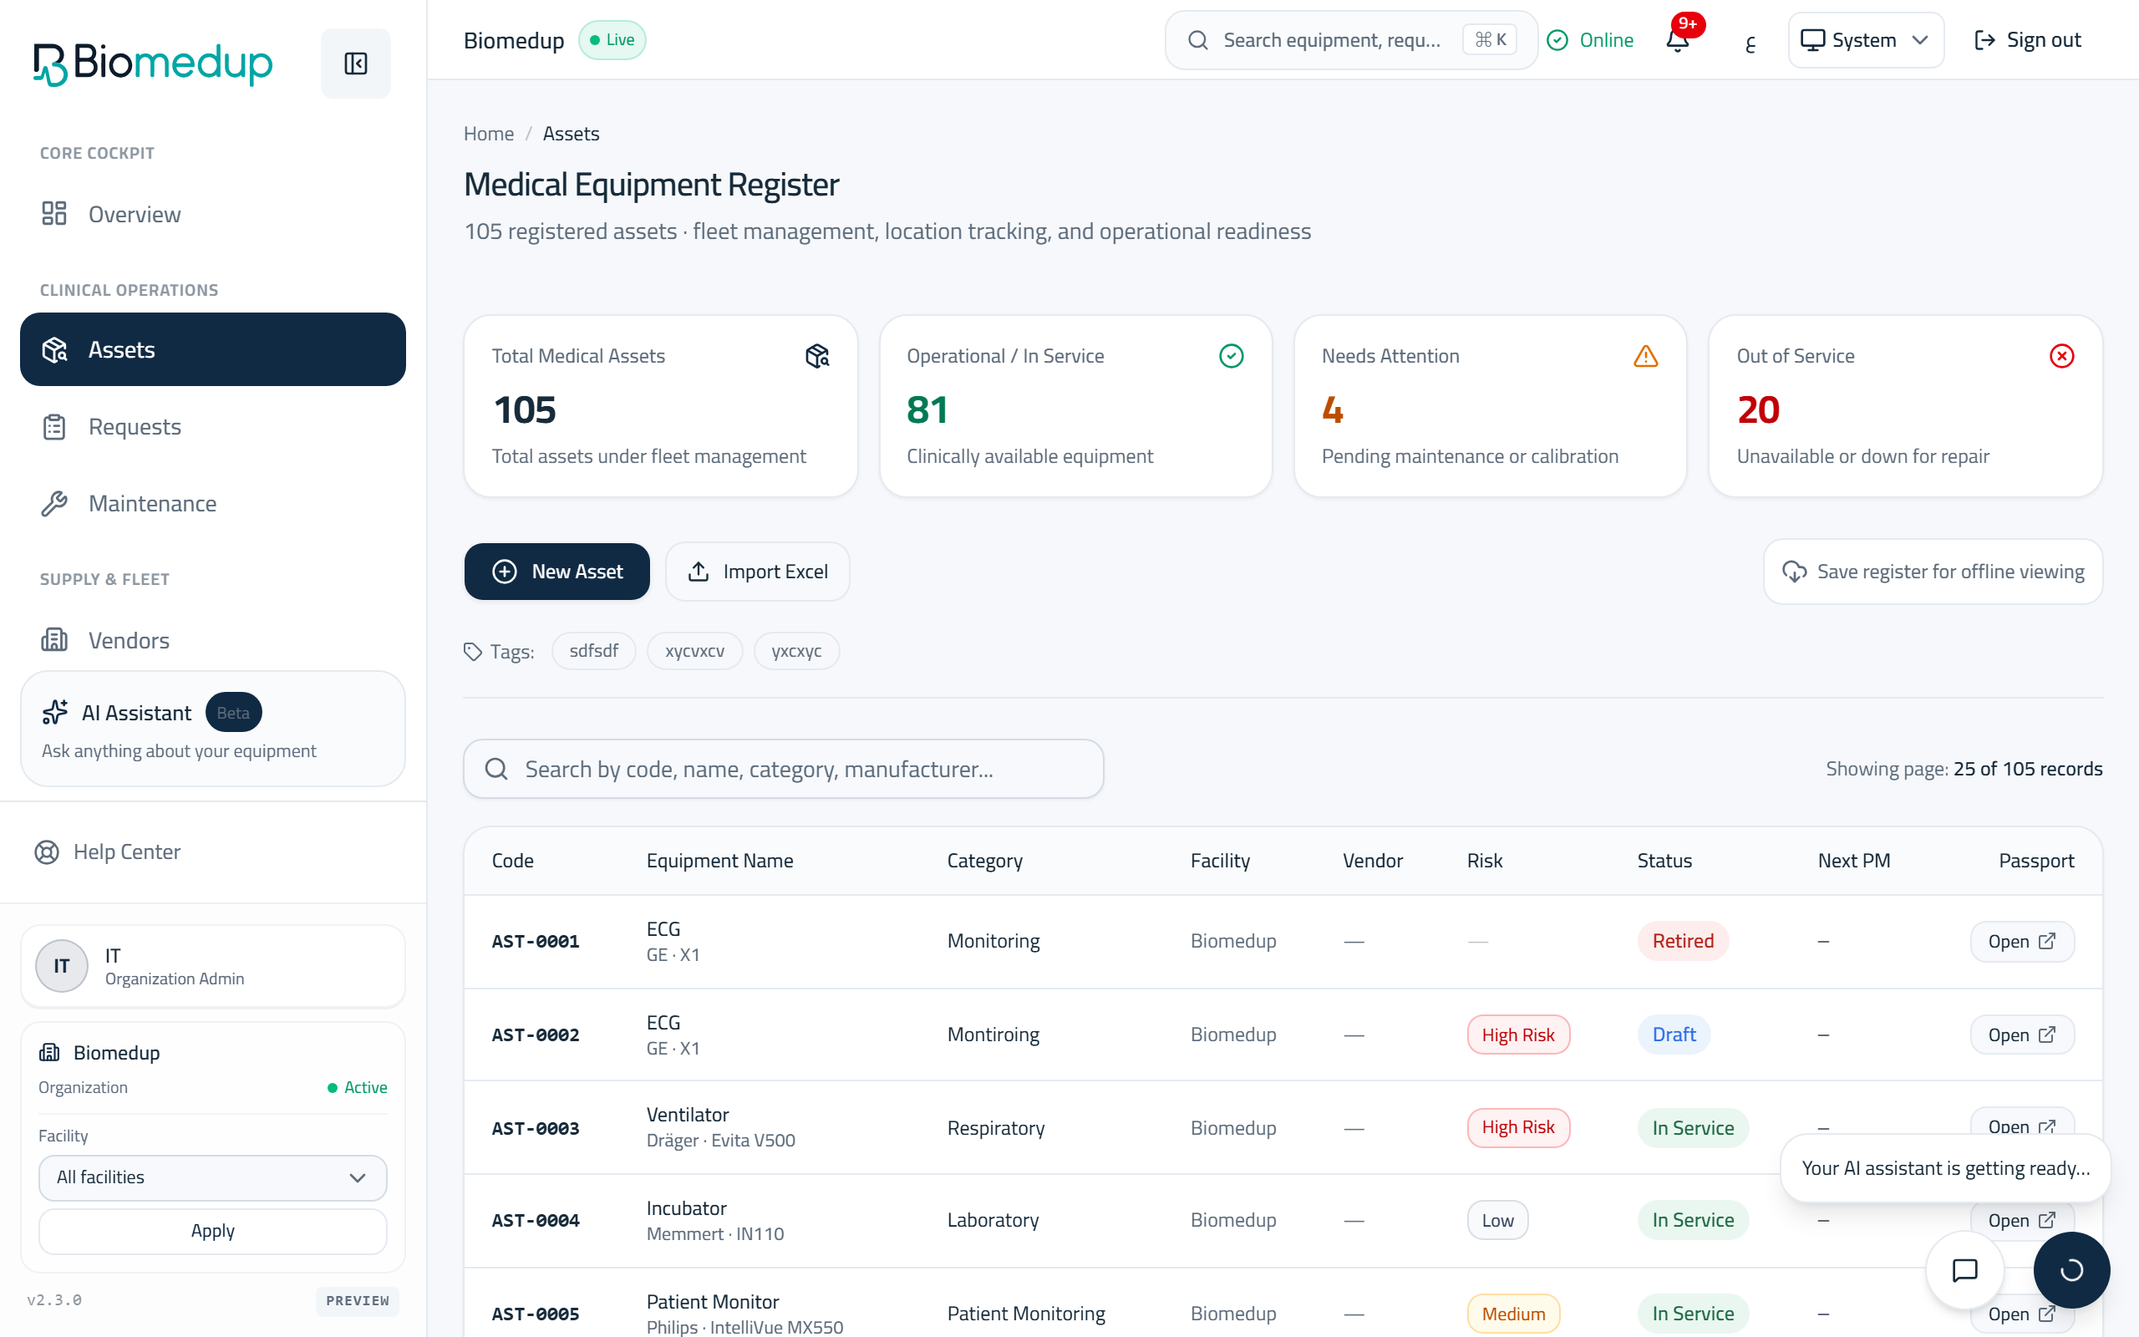Click the tag icon beside Tags label
Viewport: 2139px width, 1337px height.
click(x=473, y=652)
